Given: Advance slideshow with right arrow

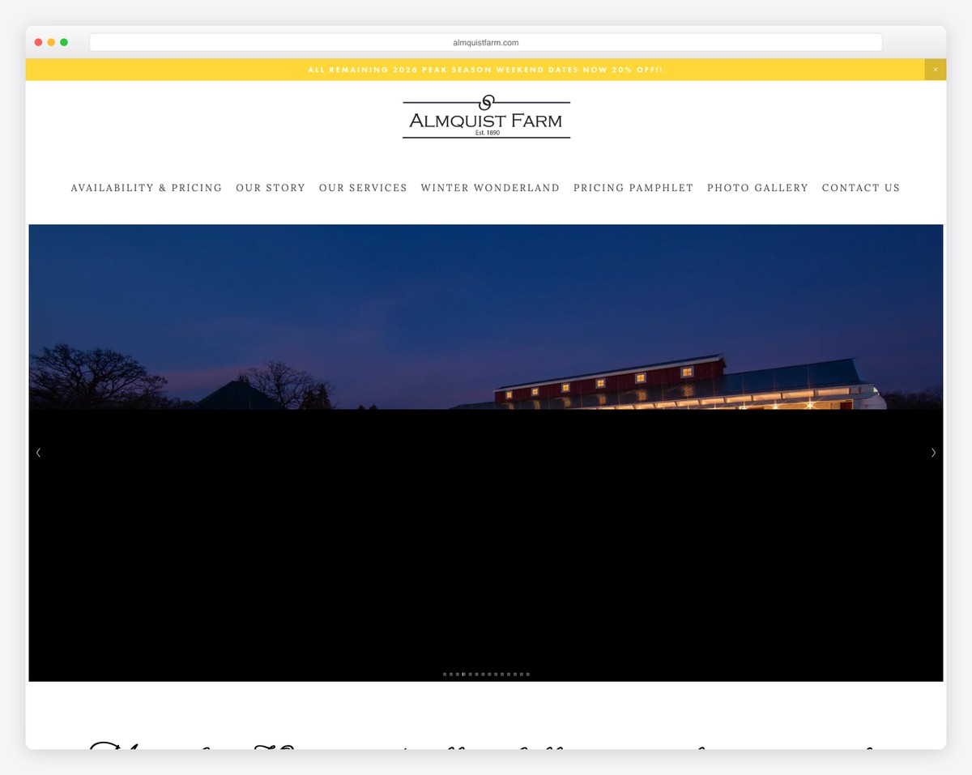Looking at the screenshot, I should point(933,452).
